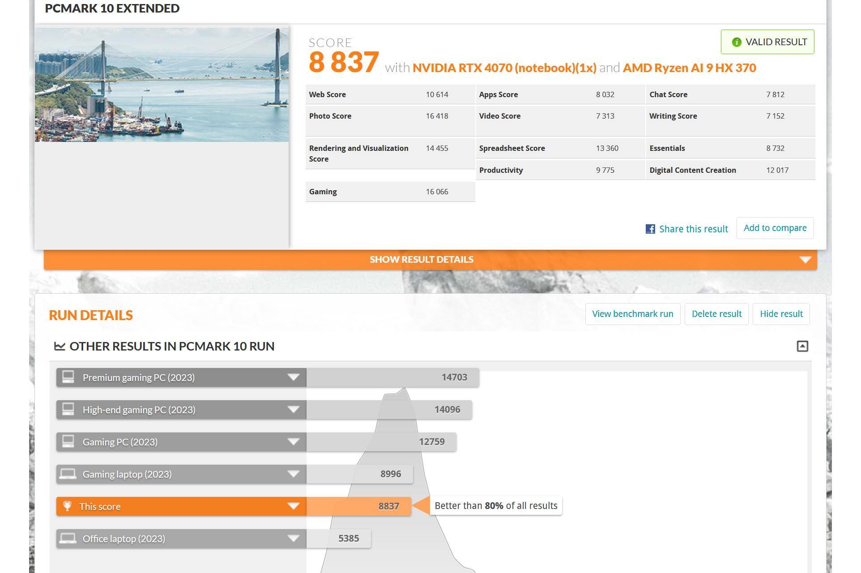Viewport: 861px width, 573px height.
Task: Click the Facebook icon beside Share this result
Action: tap(650, 229)
